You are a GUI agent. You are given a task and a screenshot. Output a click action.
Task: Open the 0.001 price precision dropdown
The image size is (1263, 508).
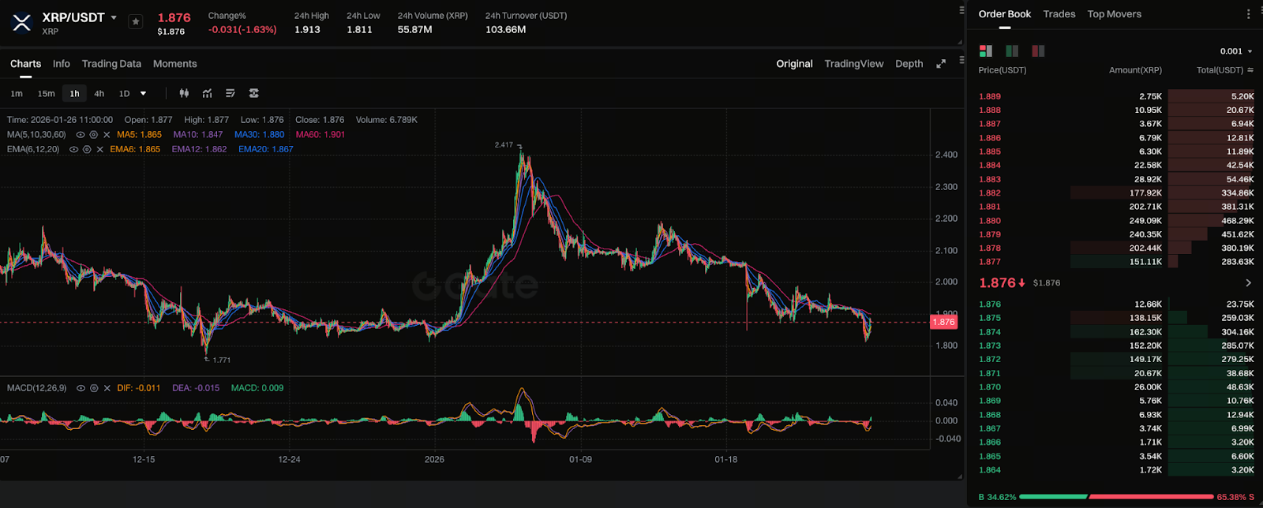(1236, 51)
